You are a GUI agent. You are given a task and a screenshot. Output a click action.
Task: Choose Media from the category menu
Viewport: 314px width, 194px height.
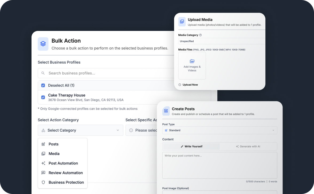pyautogui.click(x=63, y=154)
